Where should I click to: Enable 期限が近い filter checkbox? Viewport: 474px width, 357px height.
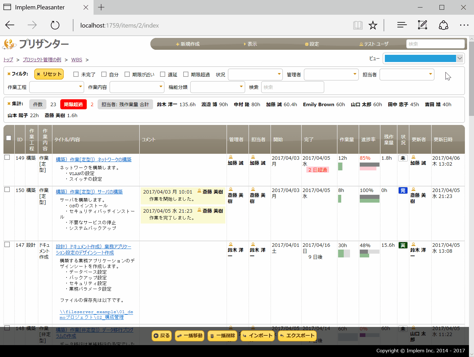coord(127,74)
